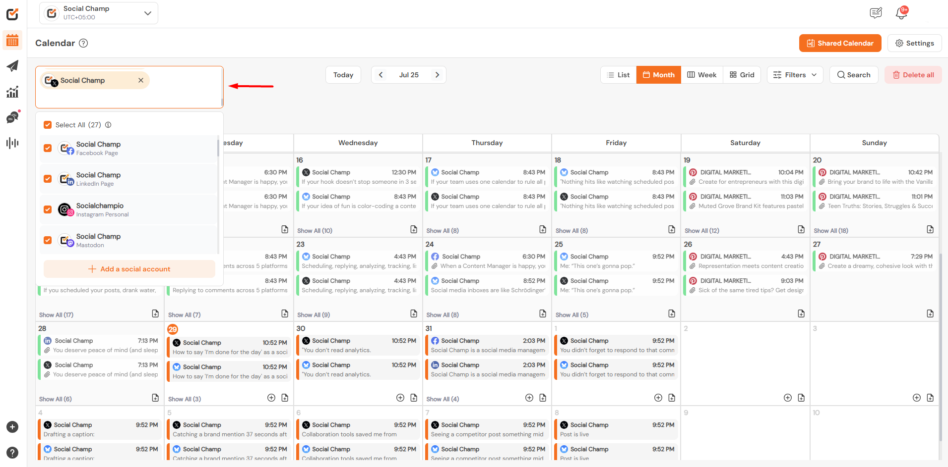
Task: Click the note icon on Wednesday 16
Action: tap(414, 229)
